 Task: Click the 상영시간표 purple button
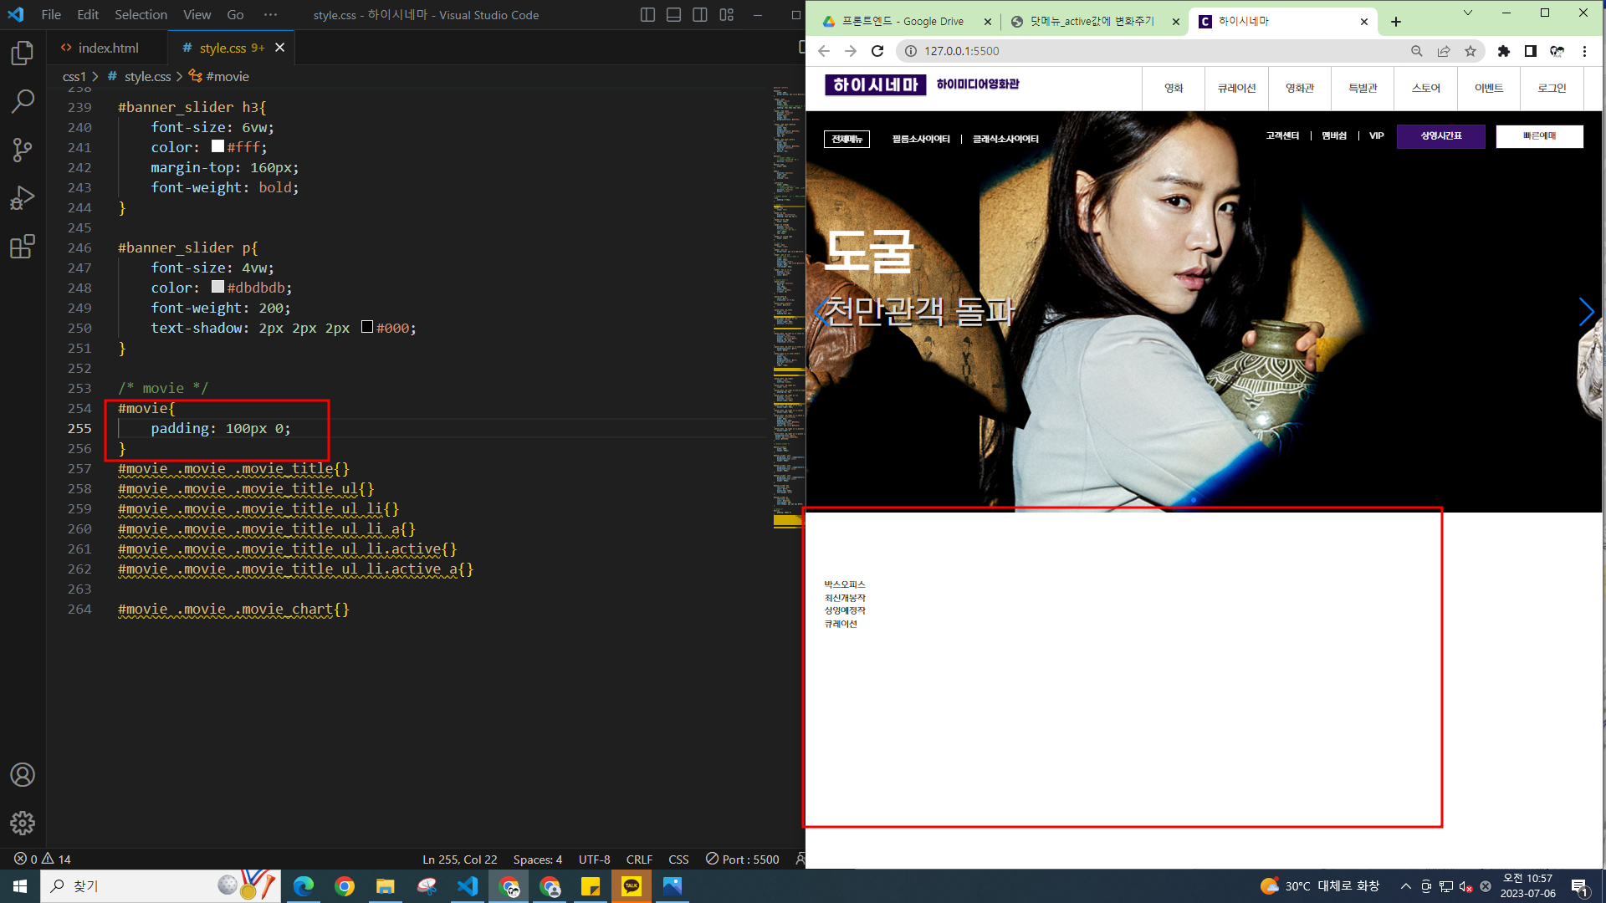coord(1440,136)
